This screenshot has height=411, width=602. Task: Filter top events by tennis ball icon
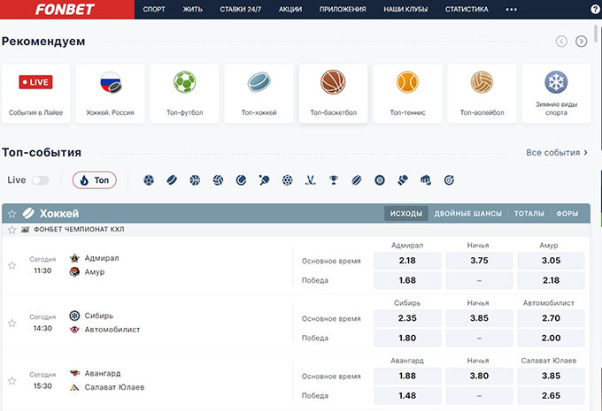(x=241, y=179)
